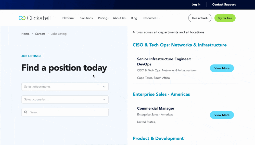Image resolution: width=255 pixels, height=145 pixels.
Task: Go to Careers breadcrumb
Action: (40, 34)
